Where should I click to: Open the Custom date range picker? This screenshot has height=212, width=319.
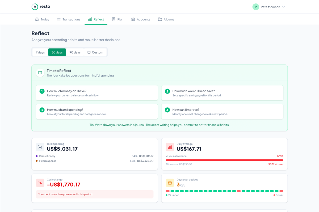click(95, 52)
